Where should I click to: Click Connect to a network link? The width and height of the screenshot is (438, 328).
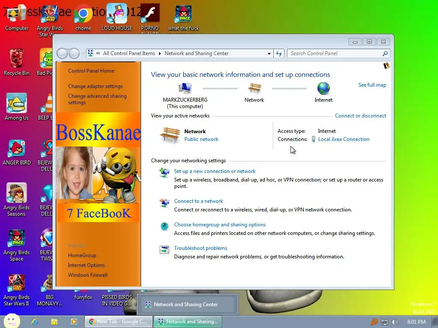click(198, 201)
